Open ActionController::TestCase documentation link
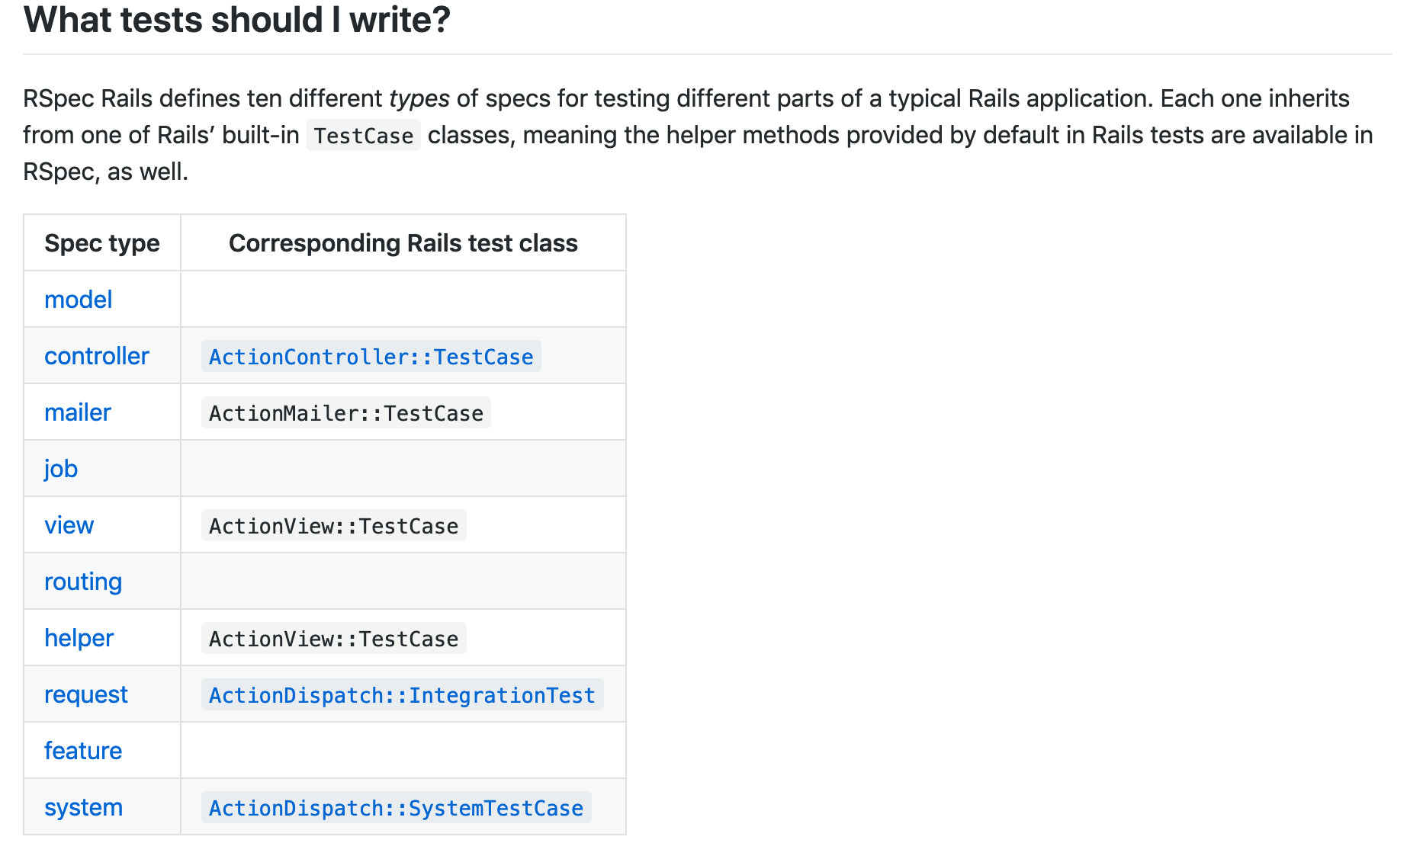 pos(371,357)
